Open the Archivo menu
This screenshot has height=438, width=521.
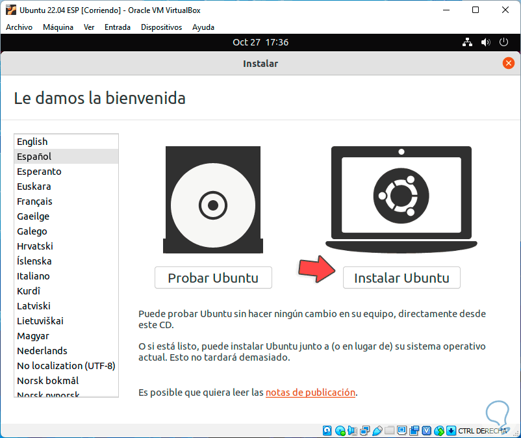coord(19,27)
